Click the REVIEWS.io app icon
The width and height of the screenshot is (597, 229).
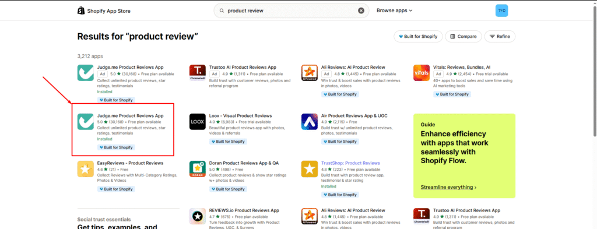(x=198, y=216)
